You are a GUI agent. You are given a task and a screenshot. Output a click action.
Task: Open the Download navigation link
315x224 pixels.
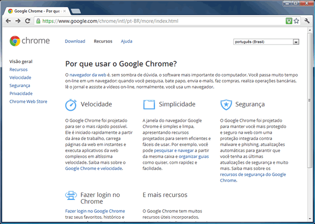coord(75,41)
